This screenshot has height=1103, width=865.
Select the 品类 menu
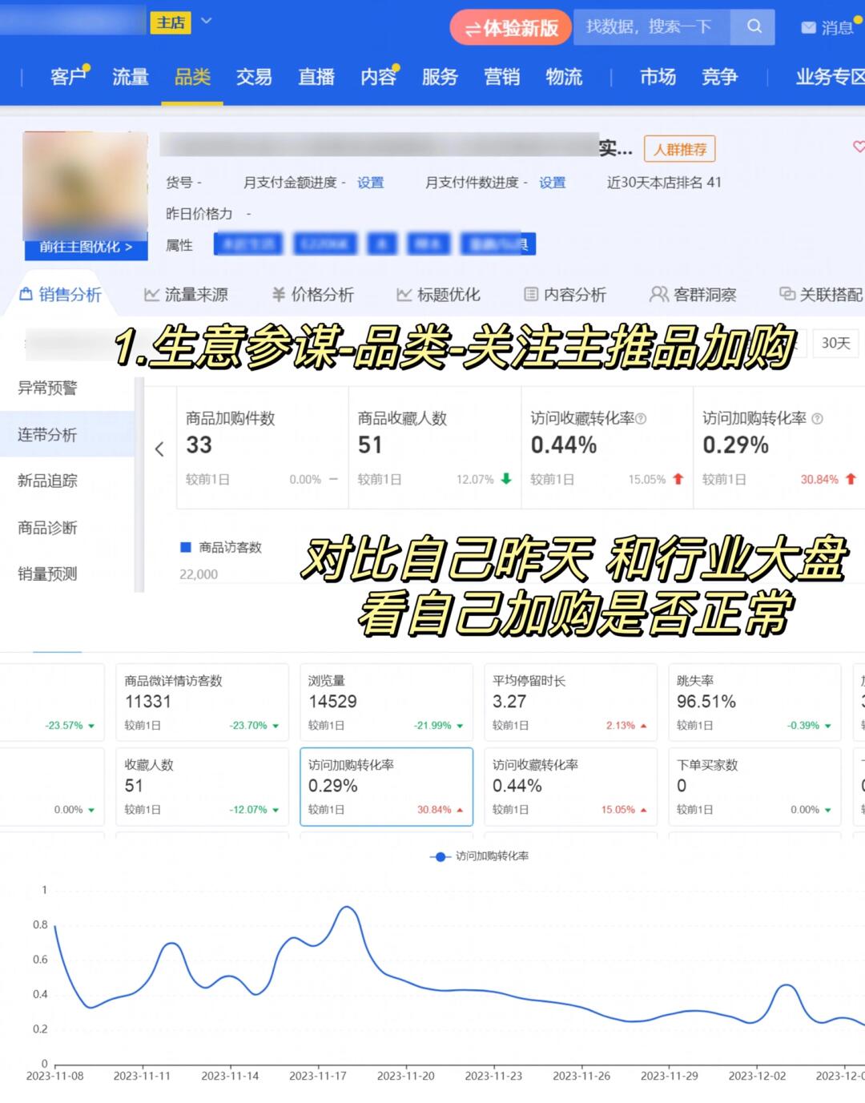(x=192, y=77)
